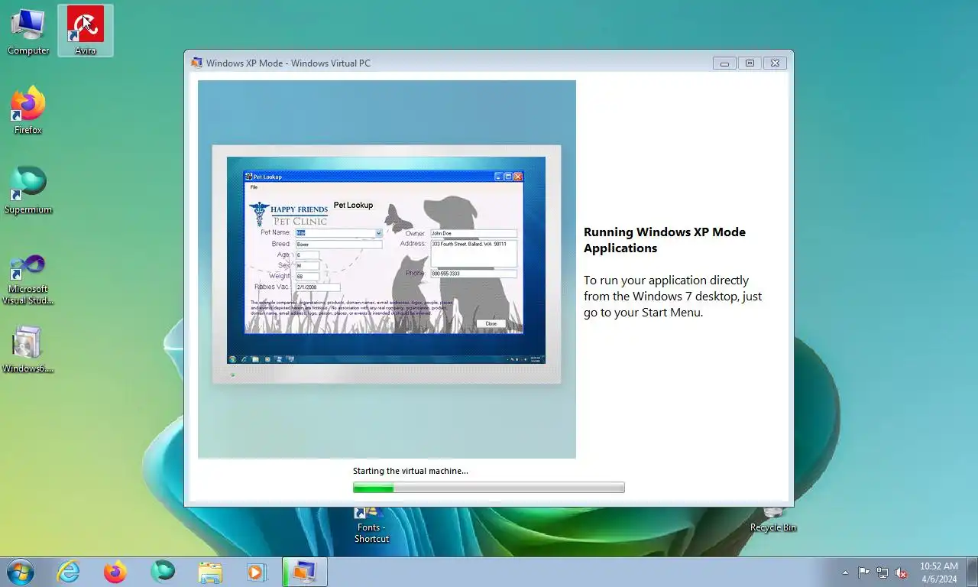Select the Avira desktop shortcut
Viewport: 978px width, 587px height.
click(85, 31)
